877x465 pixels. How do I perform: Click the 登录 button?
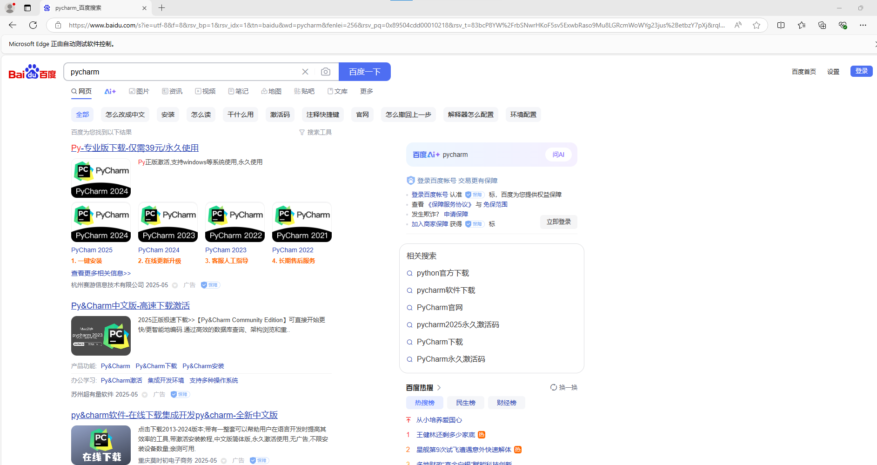pyautogui.click(x=862, y=71)
